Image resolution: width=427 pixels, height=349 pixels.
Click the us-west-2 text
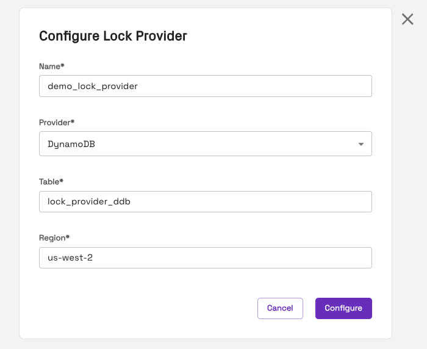[x=70, y=257]
